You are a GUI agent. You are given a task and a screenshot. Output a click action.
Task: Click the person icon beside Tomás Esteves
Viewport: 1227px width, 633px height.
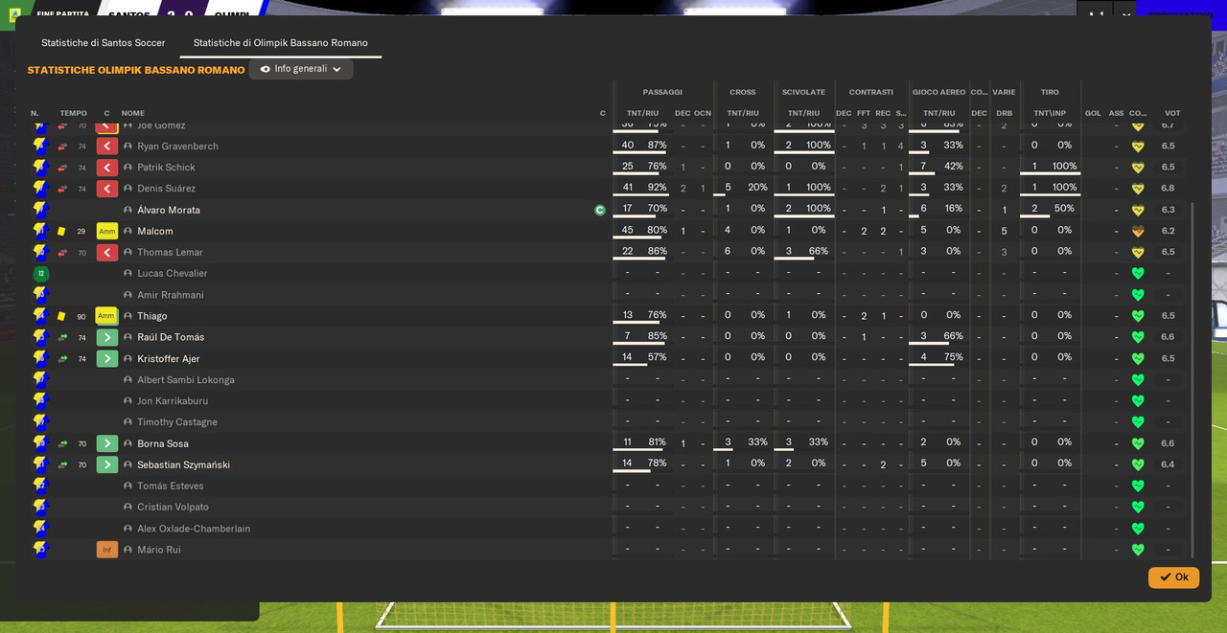pyautogui.click(x=128, y=486)
